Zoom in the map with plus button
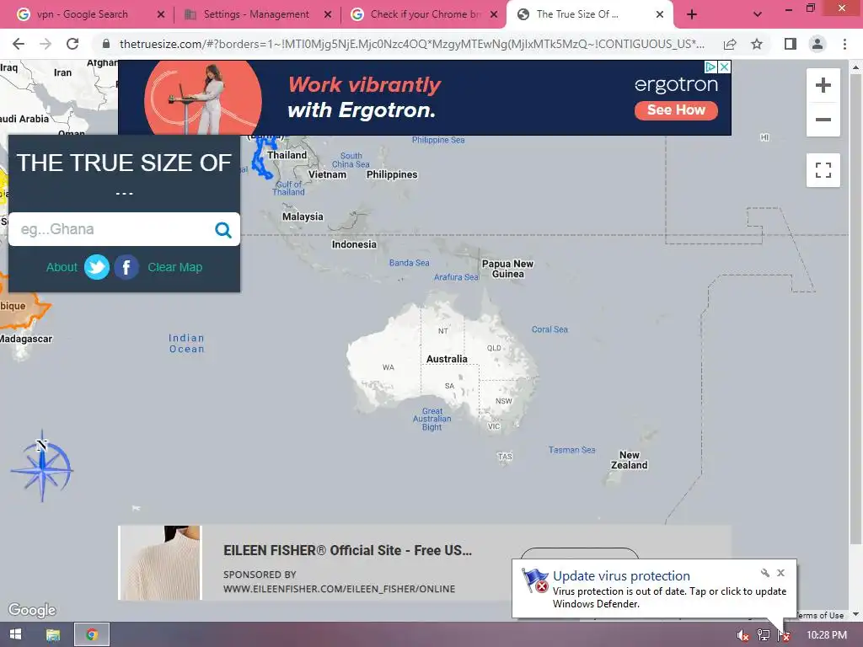The height and width of the screenshot is (647, 863). (x=823, y=85)
